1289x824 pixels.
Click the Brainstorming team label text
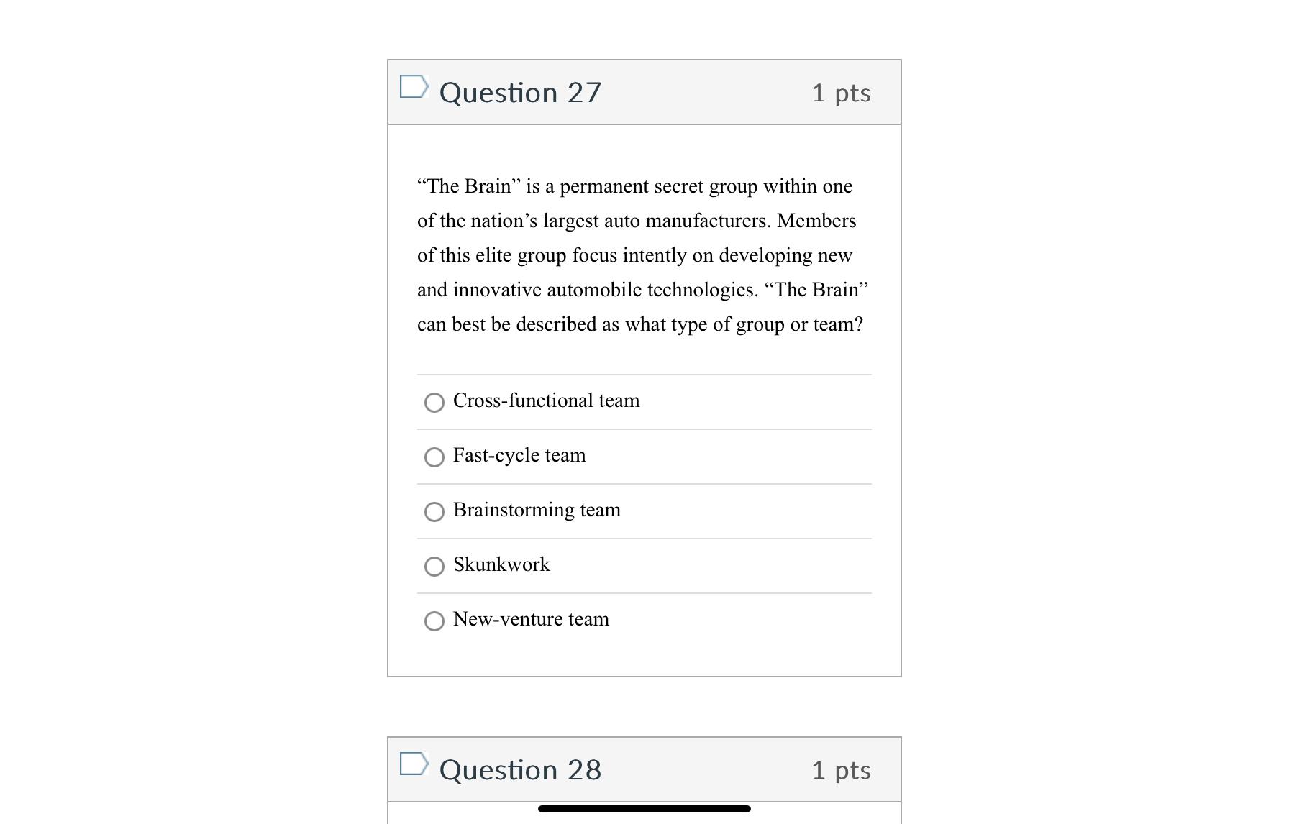tap(537, 510)
